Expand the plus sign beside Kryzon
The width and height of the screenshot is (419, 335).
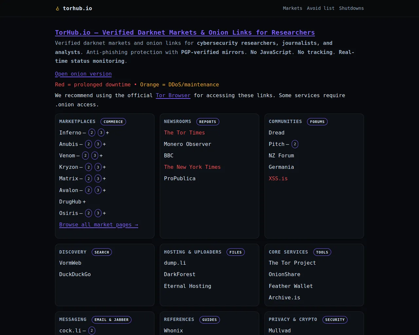(x=104, y=167)
